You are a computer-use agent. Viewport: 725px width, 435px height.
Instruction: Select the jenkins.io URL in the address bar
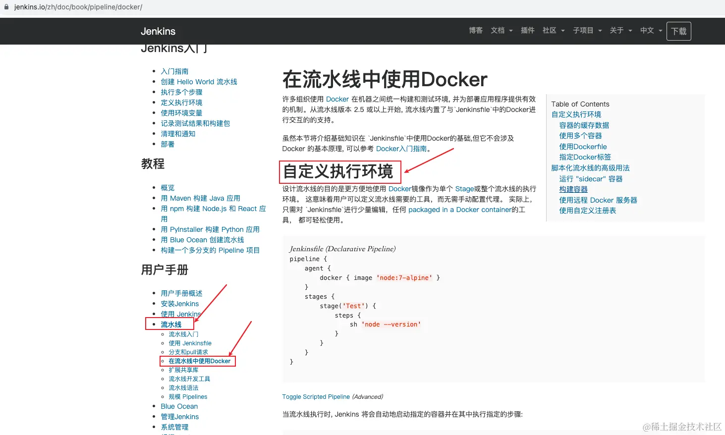(x=78, y=7)
